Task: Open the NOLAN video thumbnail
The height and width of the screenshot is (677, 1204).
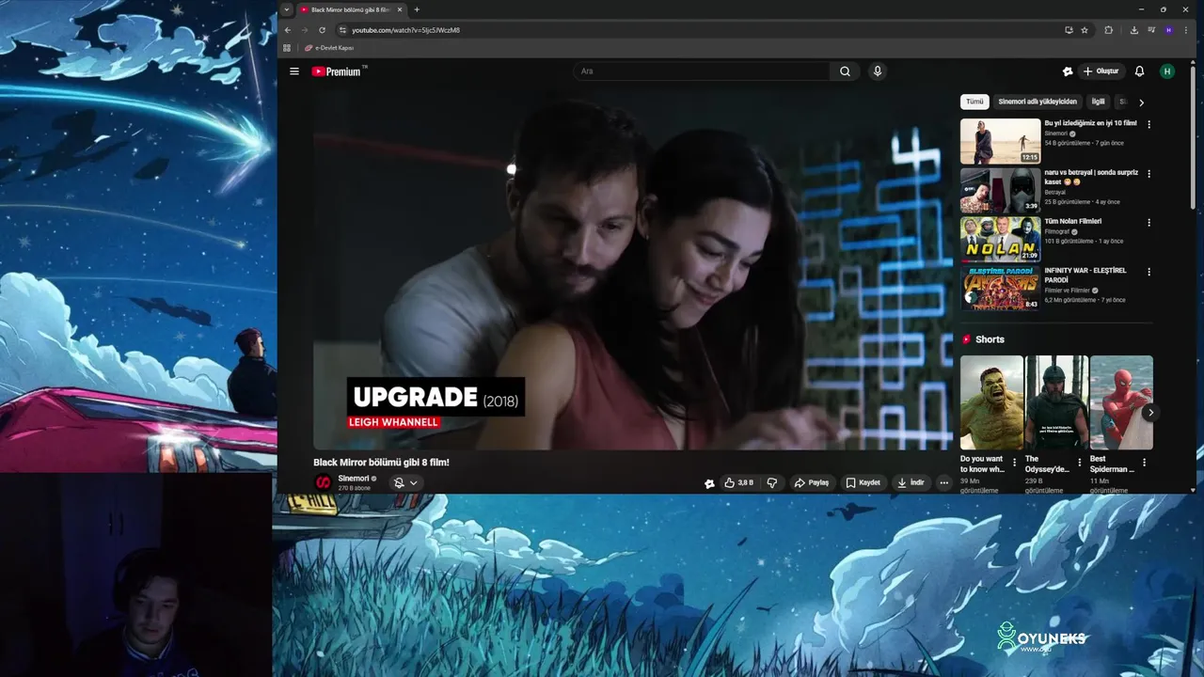Action: (x=1000, y=240)
